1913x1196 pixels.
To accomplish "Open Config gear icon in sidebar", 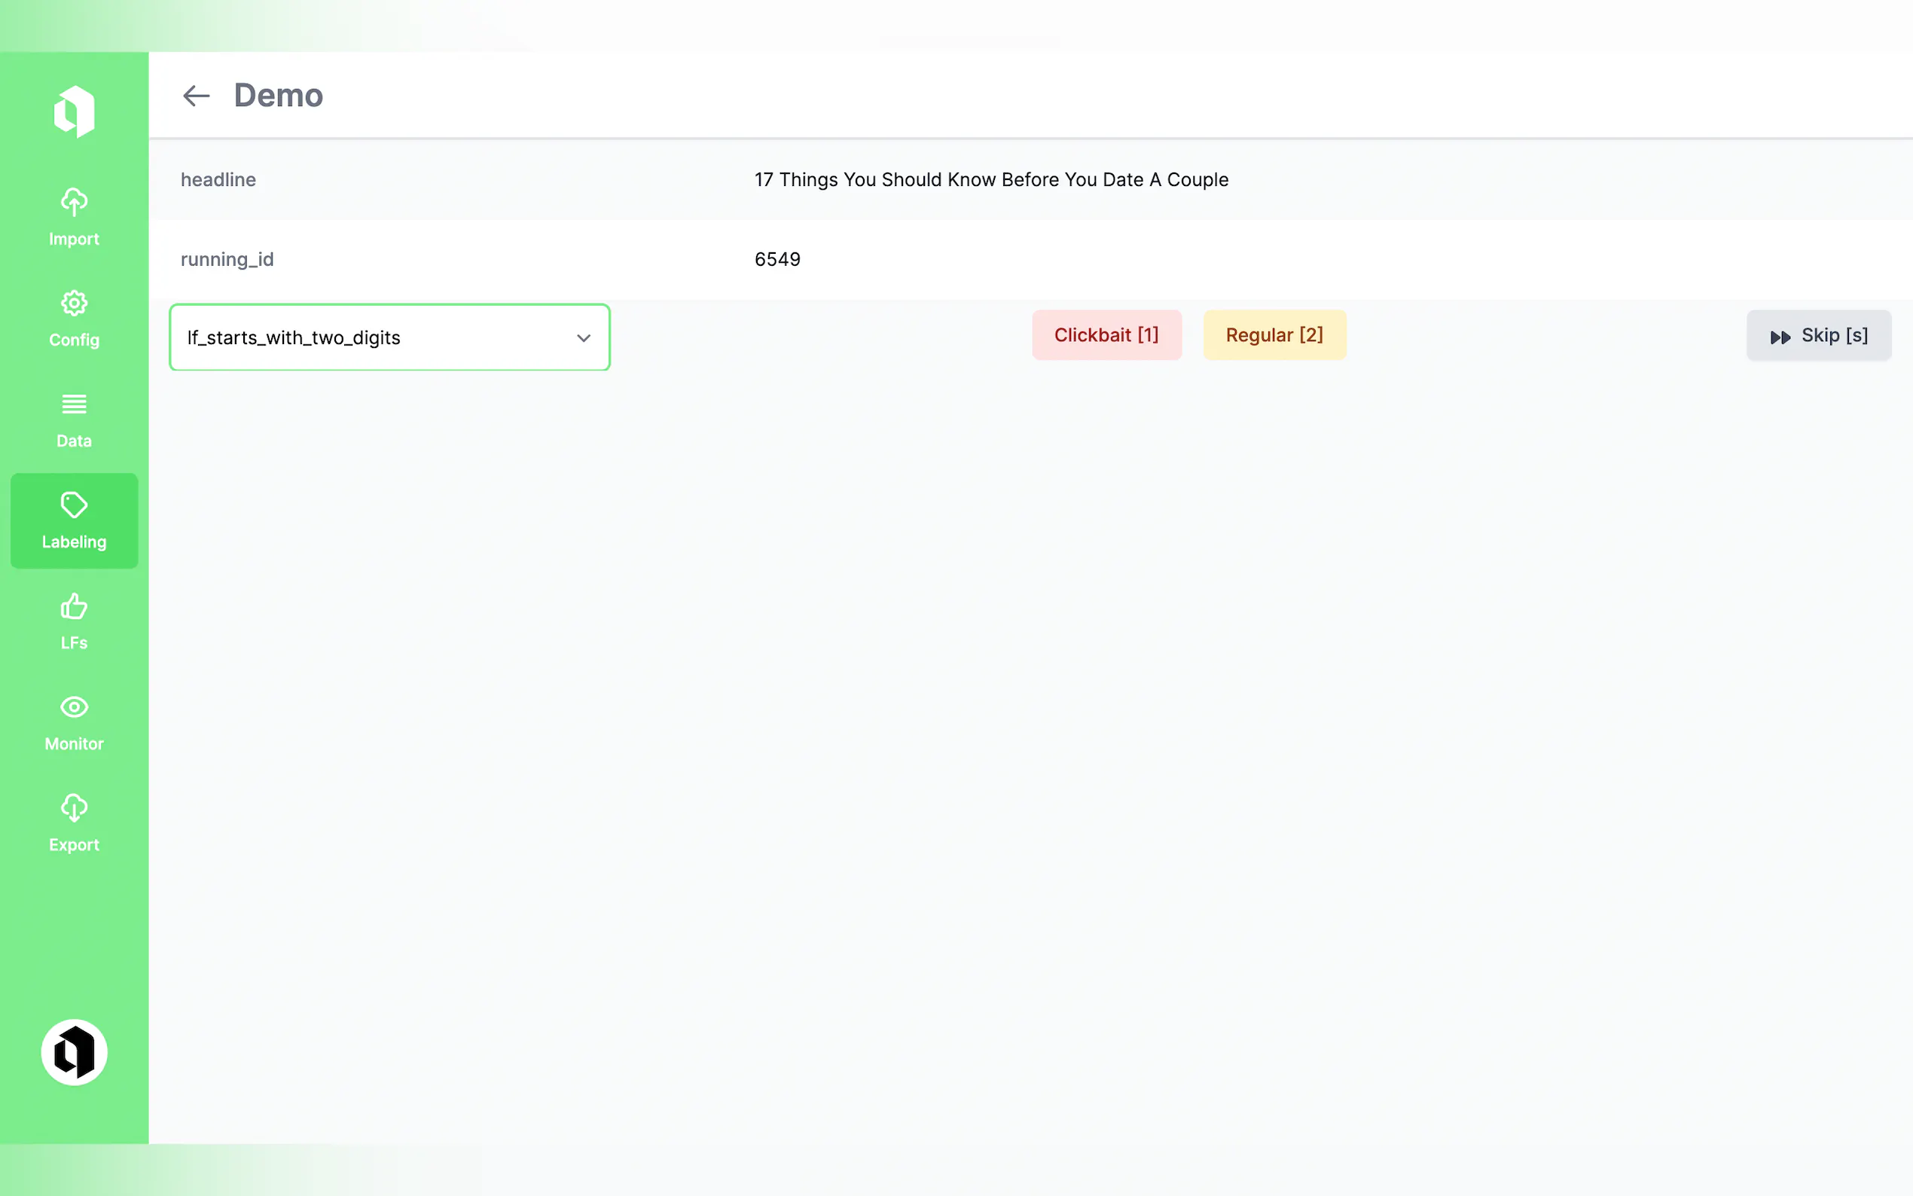I will click(74, 303).
